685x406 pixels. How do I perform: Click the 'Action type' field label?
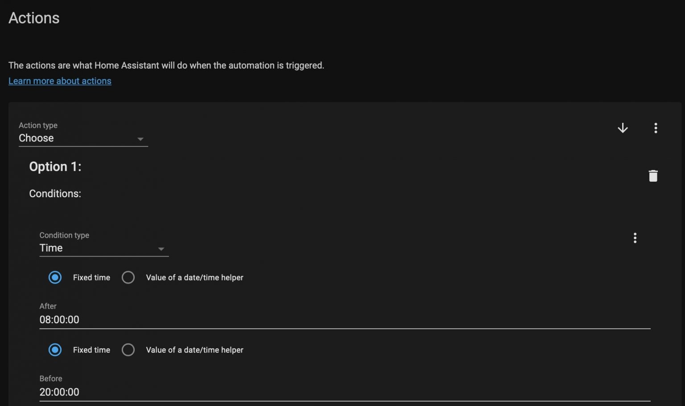[x=38, y=126]
